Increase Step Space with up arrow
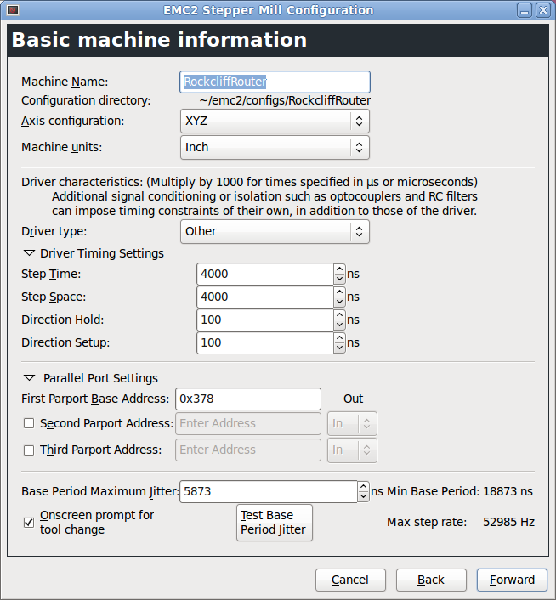The image size is (556, 600). click(x=339, y=292)
